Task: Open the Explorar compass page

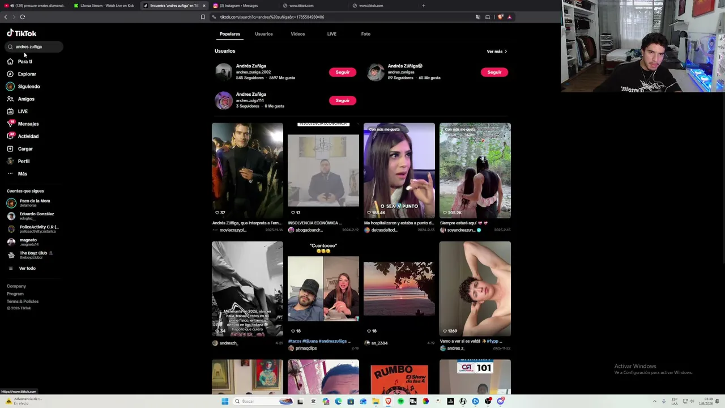Action: click(x=27, y=74)
